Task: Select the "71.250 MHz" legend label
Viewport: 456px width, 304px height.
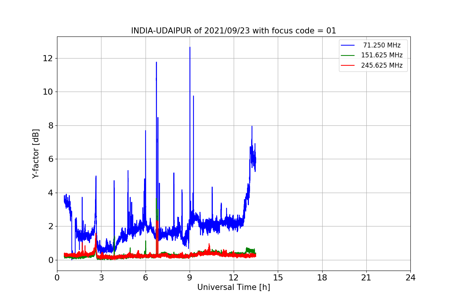Action: (x=382, y=45)
